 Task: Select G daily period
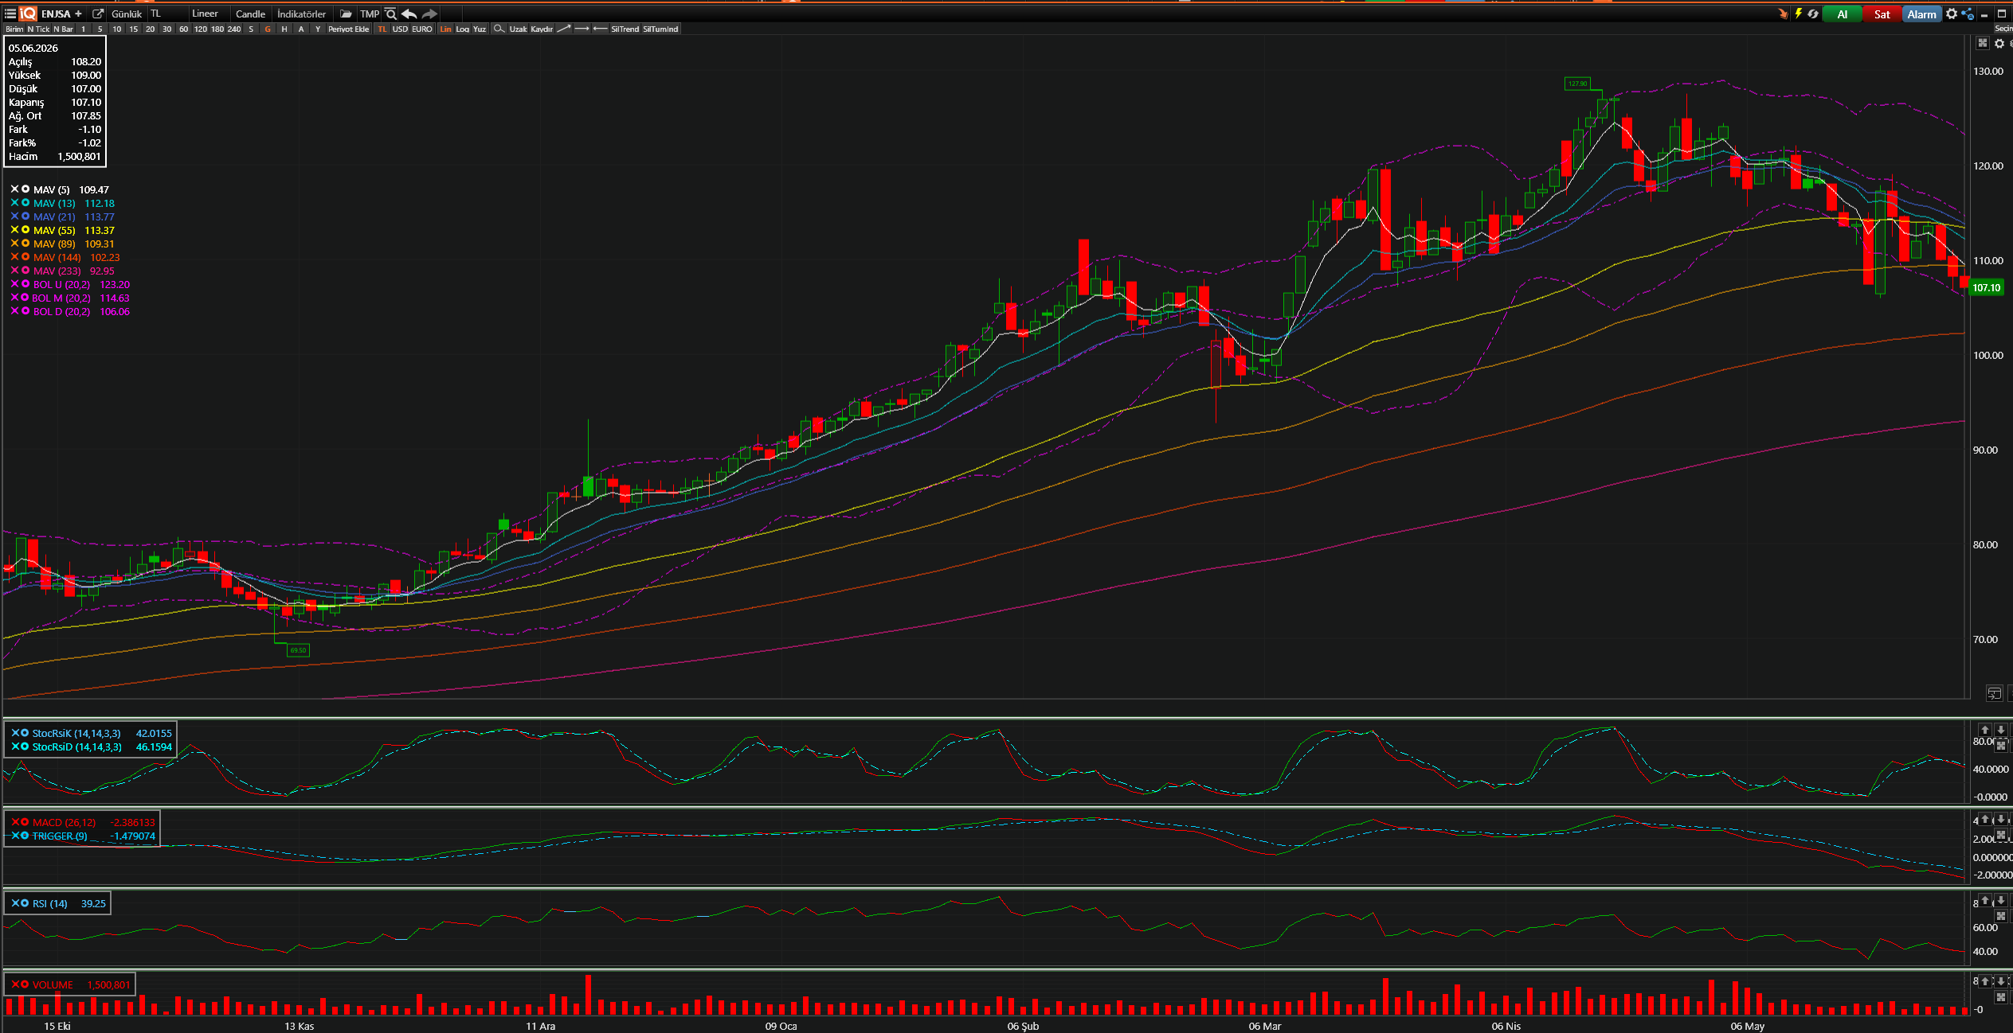tap(268, 29)
